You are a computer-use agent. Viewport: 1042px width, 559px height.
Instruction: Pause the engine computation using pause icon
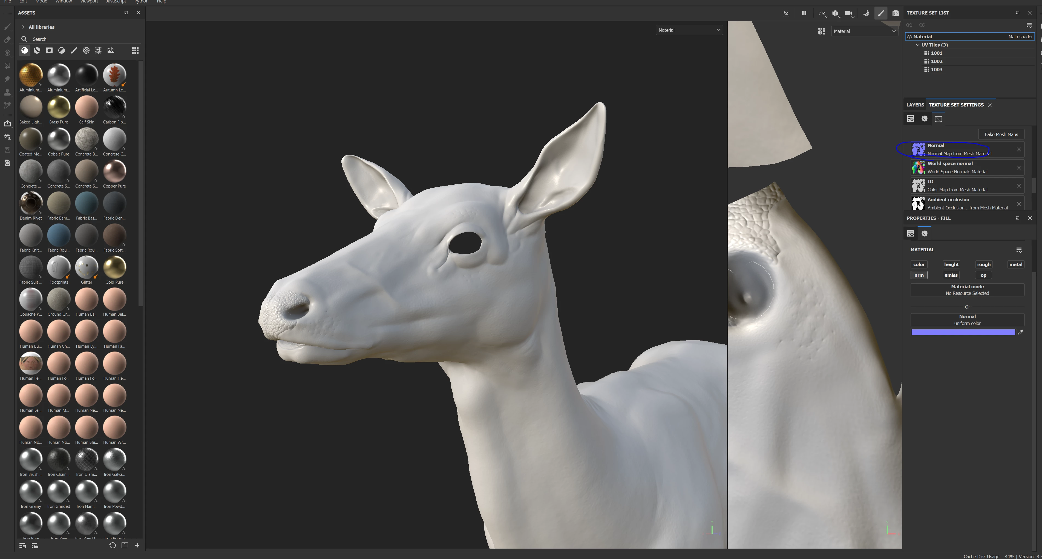click(x=804, y=13)
